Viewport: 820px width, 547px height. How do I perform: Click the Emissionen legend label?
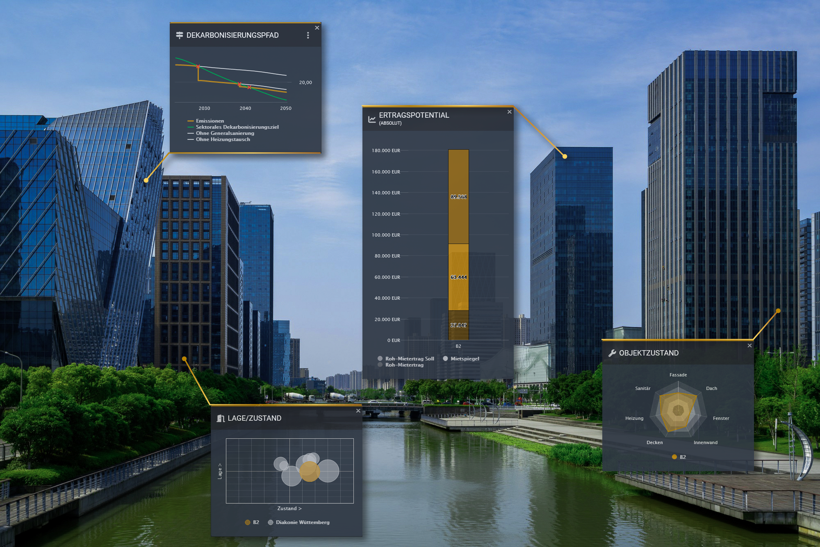[210, 121]
